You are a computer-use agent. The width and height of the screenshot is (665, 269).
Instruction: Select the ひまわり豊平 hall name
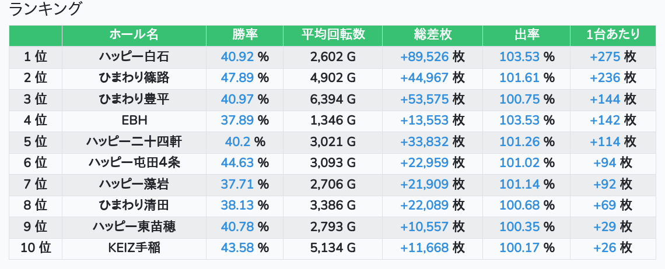[134, 100]
